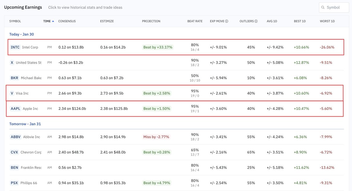Viewport: 352px width, 191px height.
Task: Sort the table by SYMBOL column header
Action: (15, 21)
